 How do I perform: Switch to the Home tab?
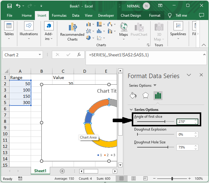pos(27,15)
